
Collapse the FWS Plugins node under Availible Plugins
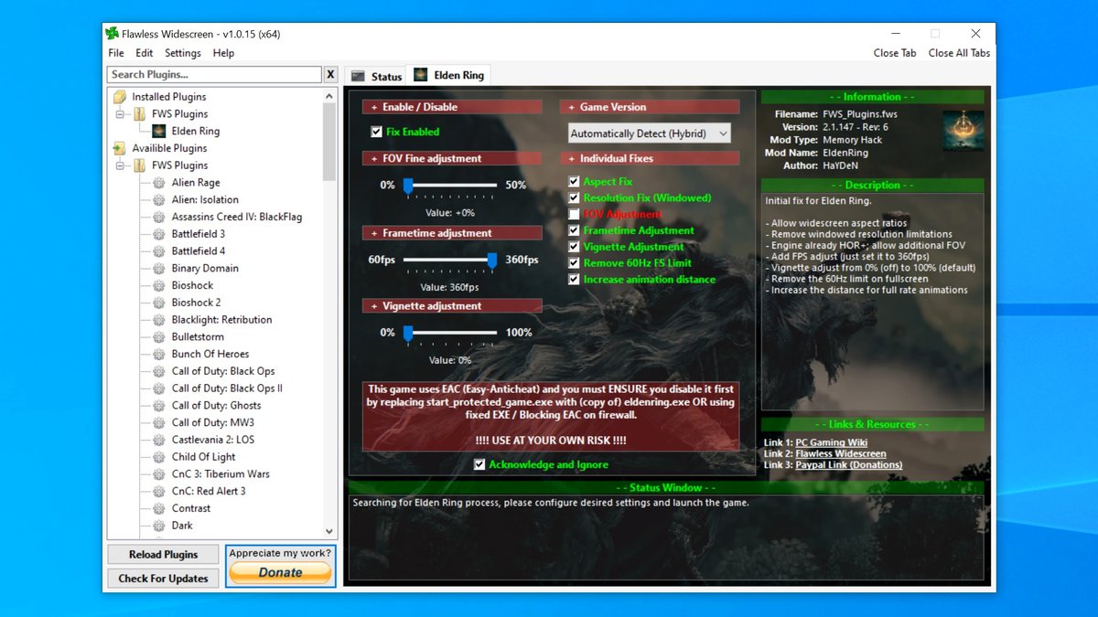121,165
